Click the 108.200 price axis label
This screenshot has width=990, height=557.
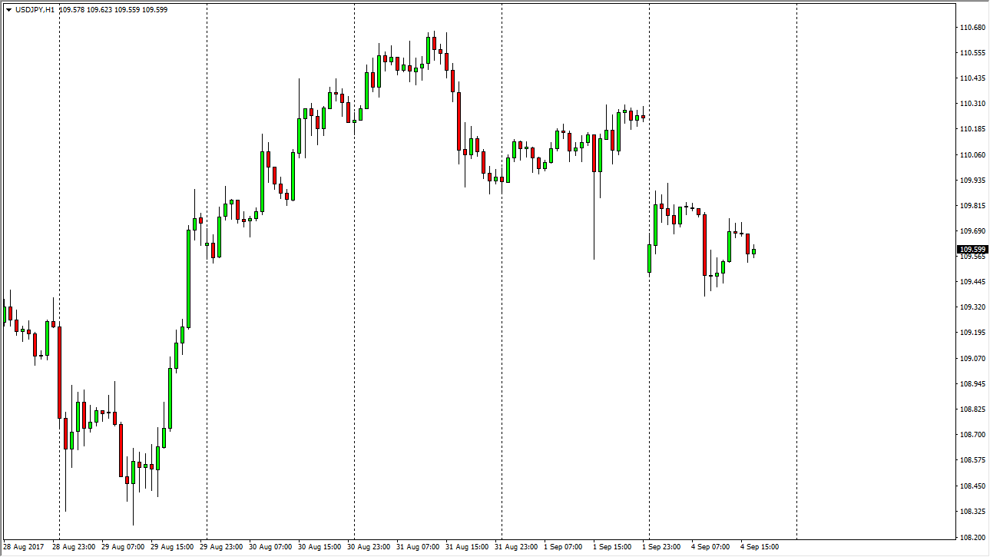tap(972, 536)
